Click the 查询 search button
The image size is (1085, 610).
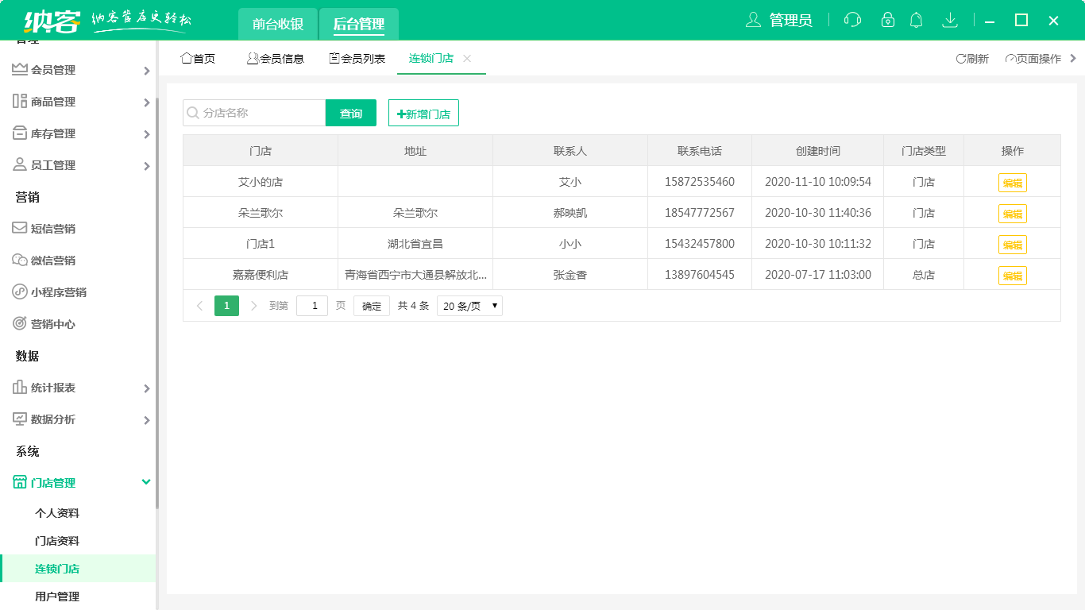click(x=351, y=114)
